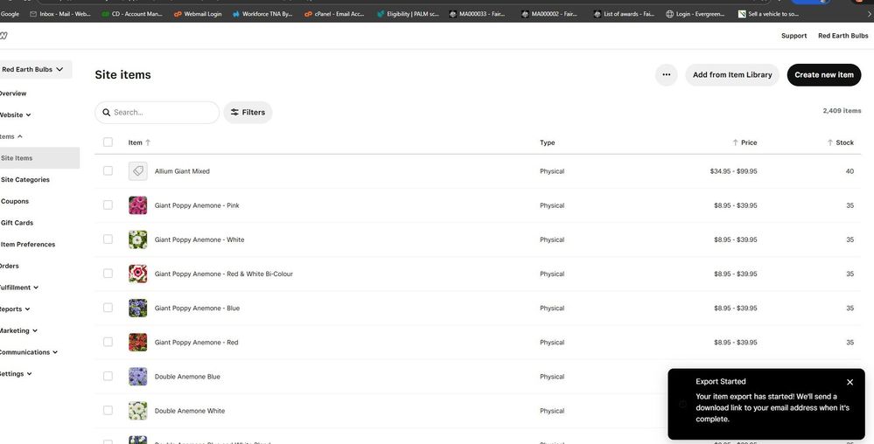This screenshot has height=444, width=874.
Task: Click the search magnifier icon
Action: (107, 113)
